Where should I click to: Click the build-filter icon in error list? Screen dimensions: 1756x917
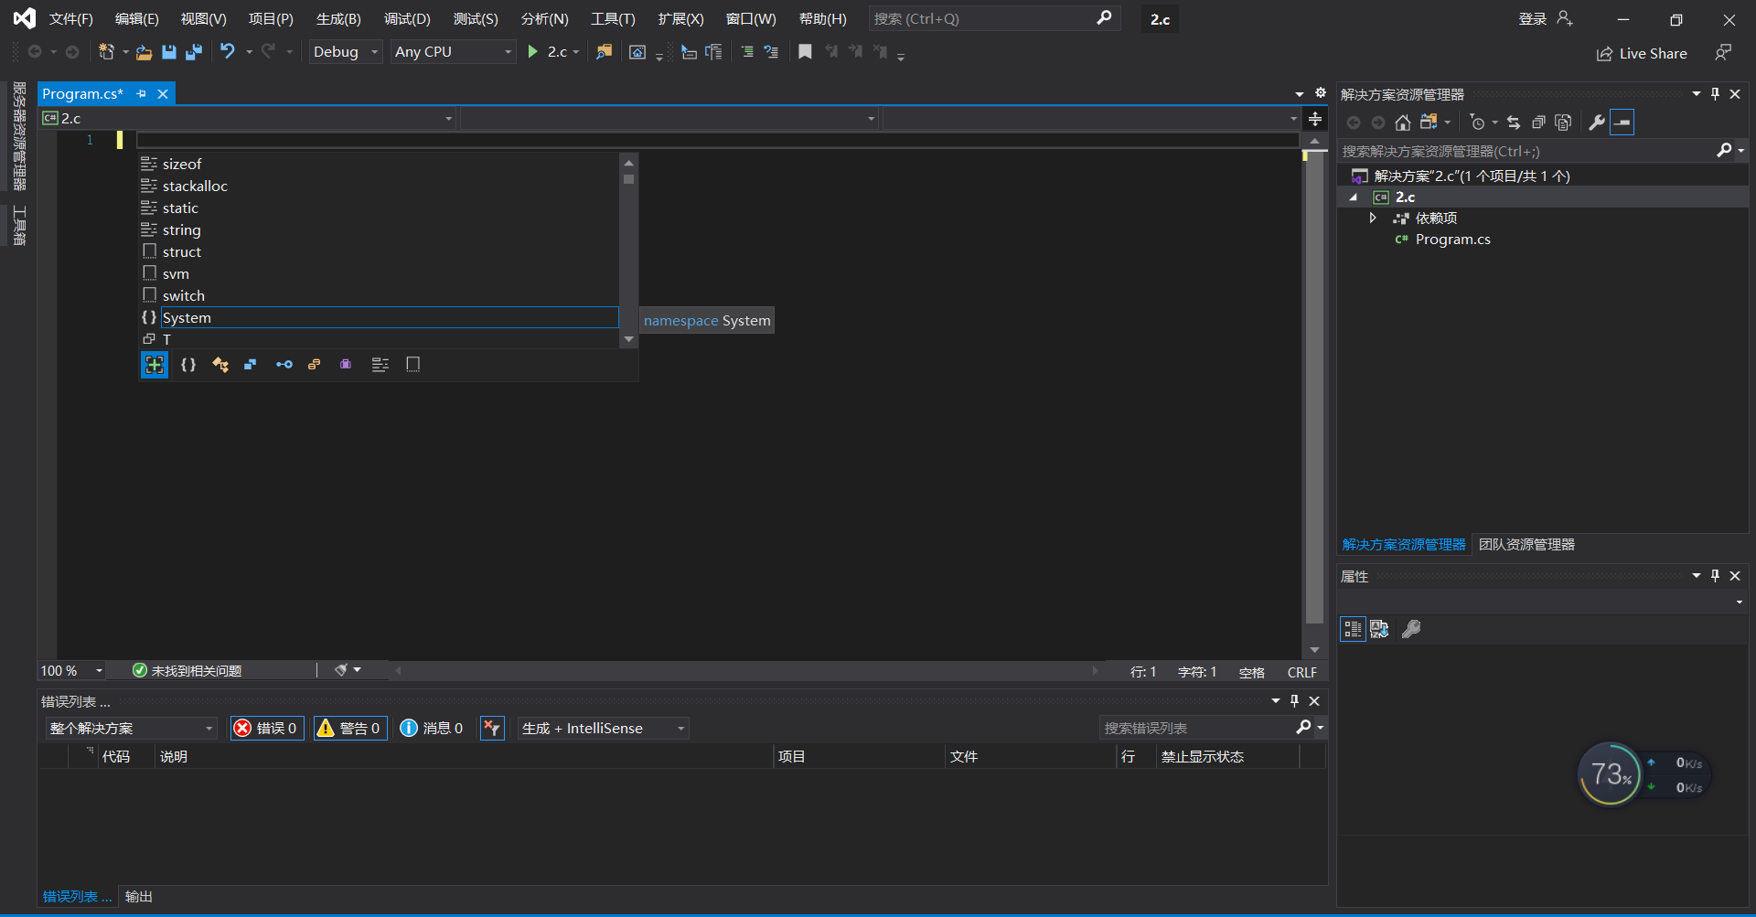coord(492,729)
